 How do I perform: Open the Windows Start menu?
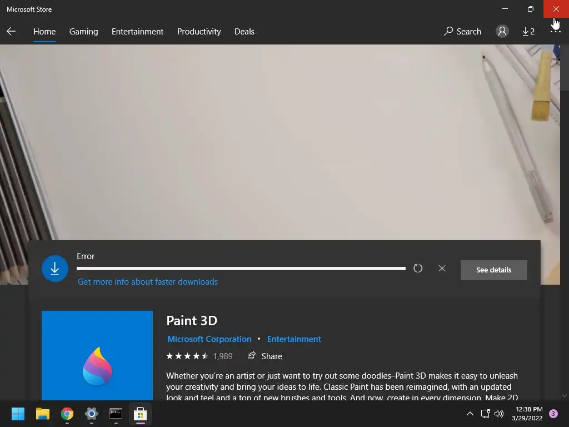18,414
